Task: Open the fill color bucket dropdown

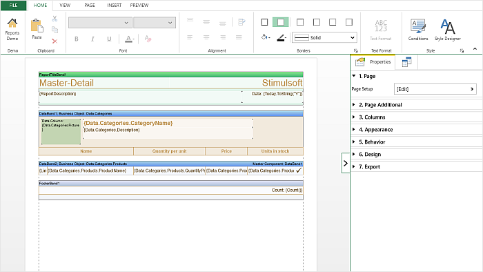Action: tap(266, 37)
